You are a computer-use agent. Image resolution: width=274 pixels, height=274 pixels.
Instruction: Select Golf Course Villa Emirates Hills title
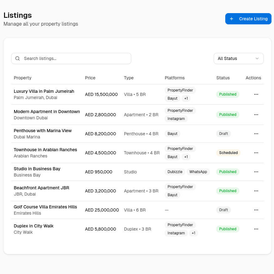(x=45, y=207)
